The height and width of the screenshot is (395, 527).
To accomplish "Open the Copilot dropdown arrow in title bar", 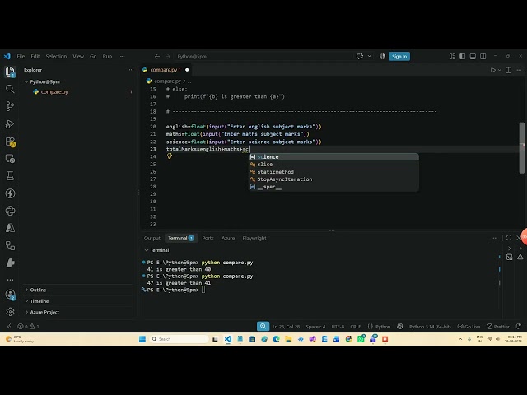I will coord(370,56).
